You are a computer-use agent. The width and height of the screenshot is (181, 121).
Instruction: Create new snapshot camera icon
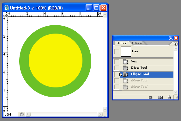tap(160, 97)
